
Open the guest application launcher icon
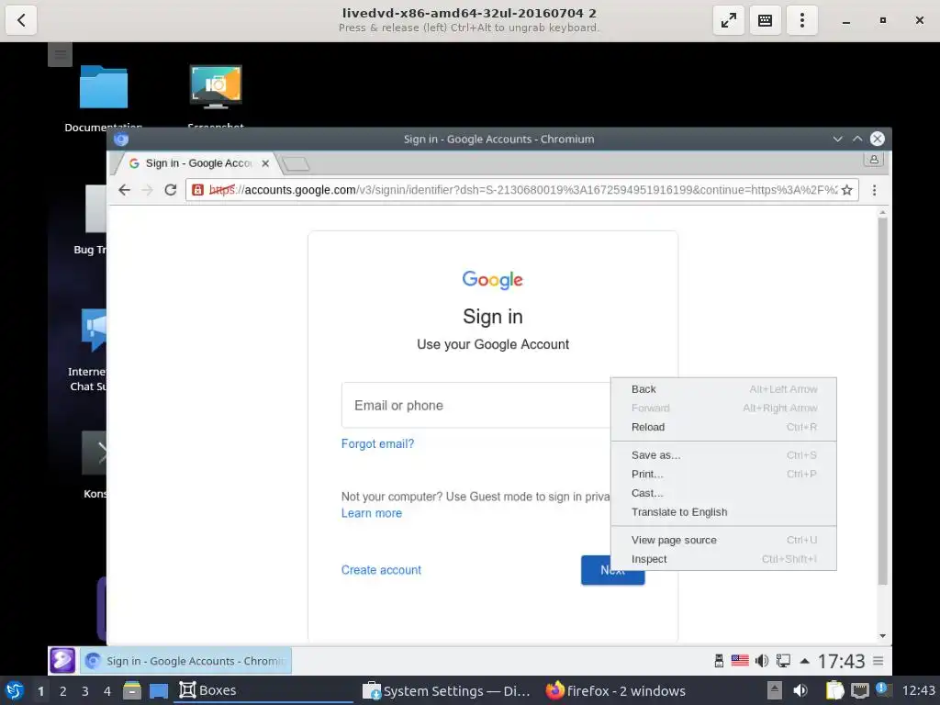[62, 661]
